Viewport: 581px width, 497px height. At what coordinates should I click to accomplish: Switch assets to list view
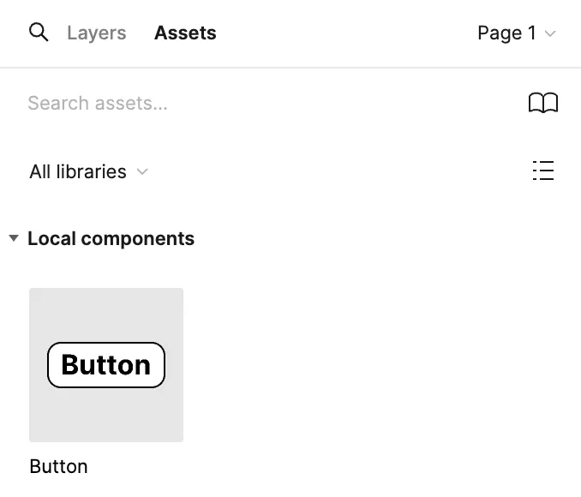point(542,171)
